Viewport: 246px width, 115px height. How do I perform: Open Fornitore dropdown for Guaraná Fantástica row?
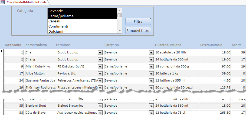(x=100, y=81)
